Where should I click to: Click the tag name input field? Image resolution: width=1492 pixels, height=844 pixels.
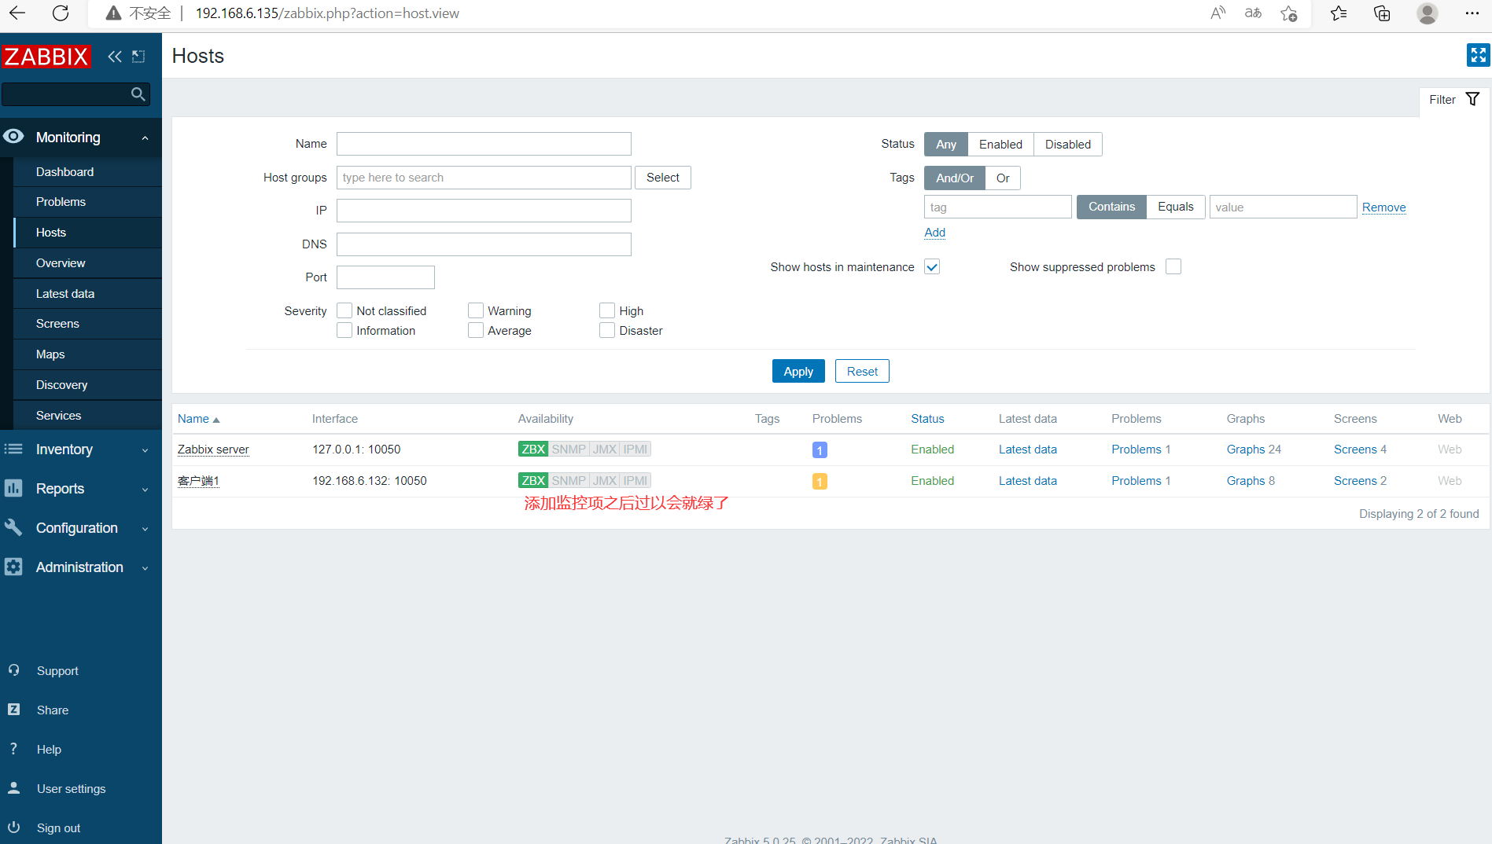pyautogui.click(x=997, y=207)
